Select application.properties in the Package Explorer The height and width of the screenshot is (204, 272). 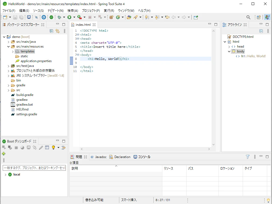point(36,61)
